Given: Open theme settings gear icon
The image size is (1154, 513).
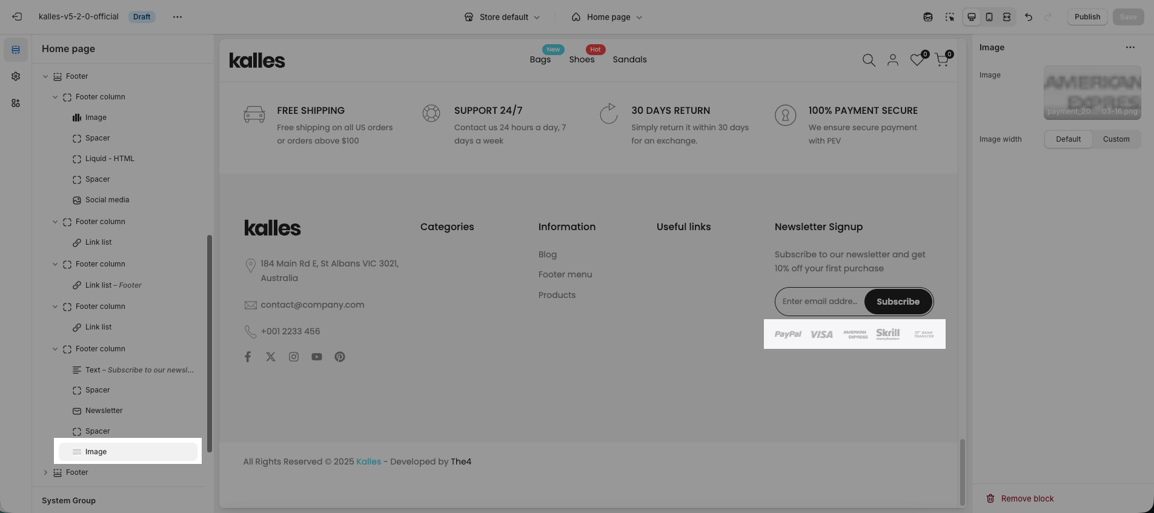Looking at the screenshot, I should coord(16,76).
